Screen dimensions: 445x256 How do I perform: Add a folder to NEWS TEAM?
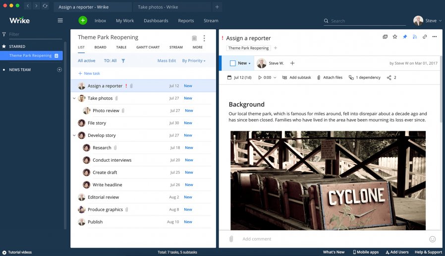[x=59, y=70]
